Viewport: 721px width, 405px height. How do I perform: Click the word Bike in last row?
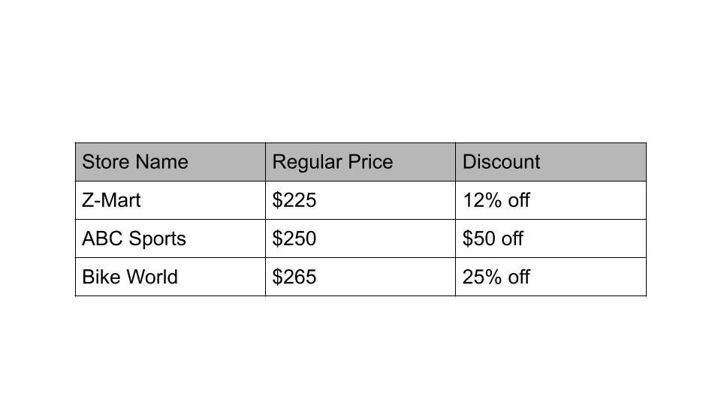(x=101, y=277)
